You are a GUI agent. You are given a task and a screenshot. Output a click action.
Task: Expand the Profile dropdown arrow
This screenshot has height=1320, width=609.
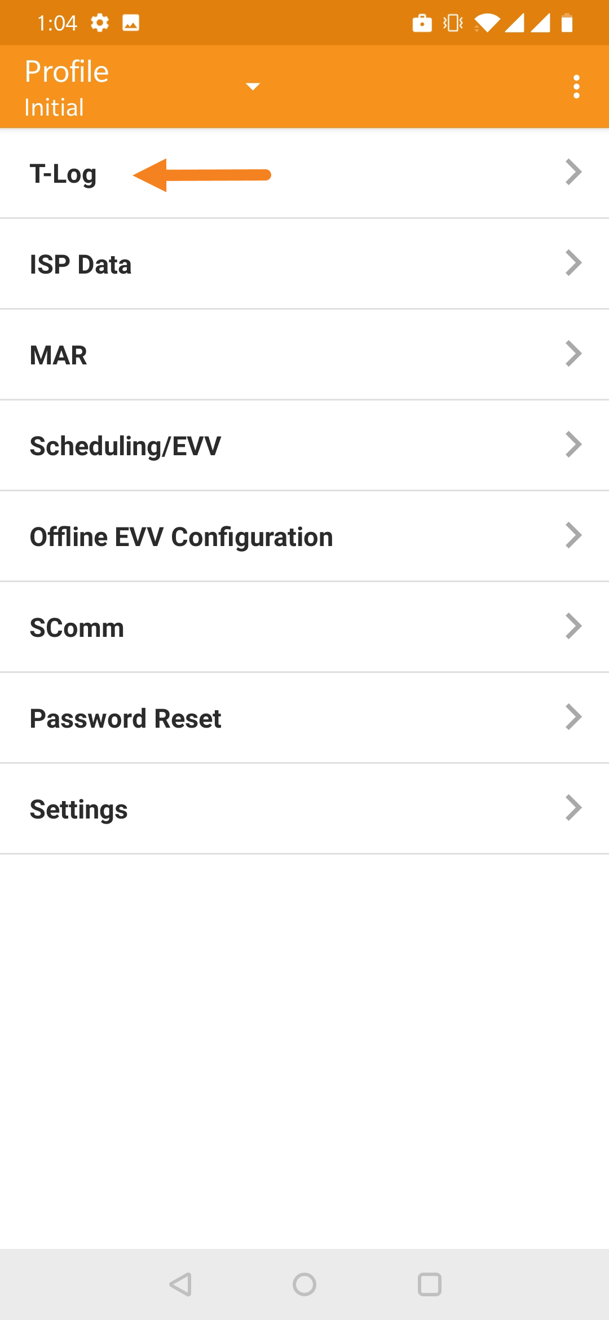click(x=253, y=86)
